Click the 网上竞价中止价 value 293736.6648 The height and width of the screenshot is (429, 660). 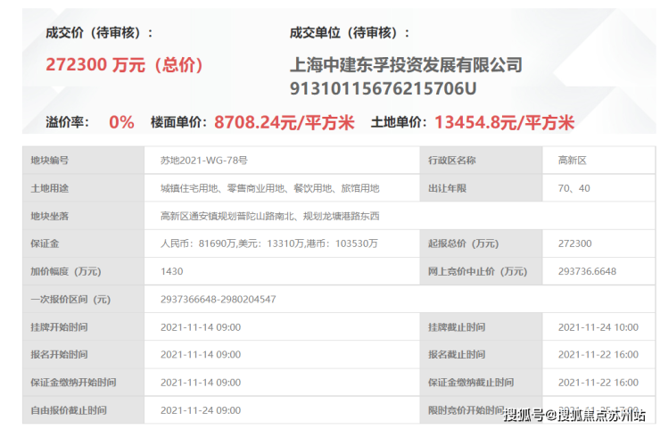click(x=587, y=271)
